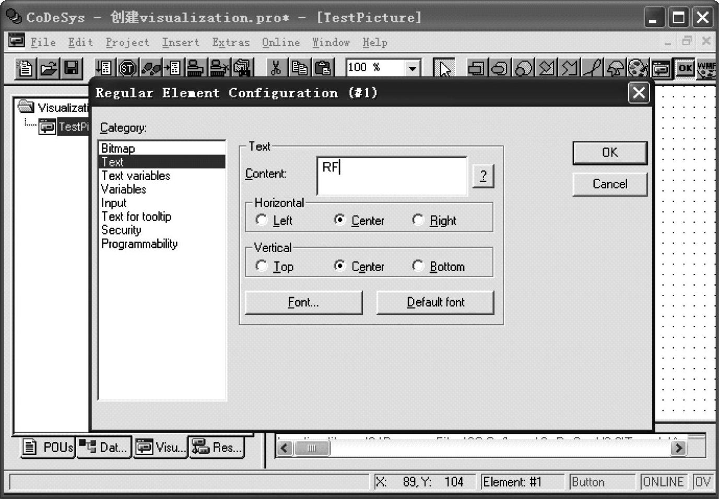Click the ? button beside Content
This screenshot has height=499, width=719.
(483, 176)
